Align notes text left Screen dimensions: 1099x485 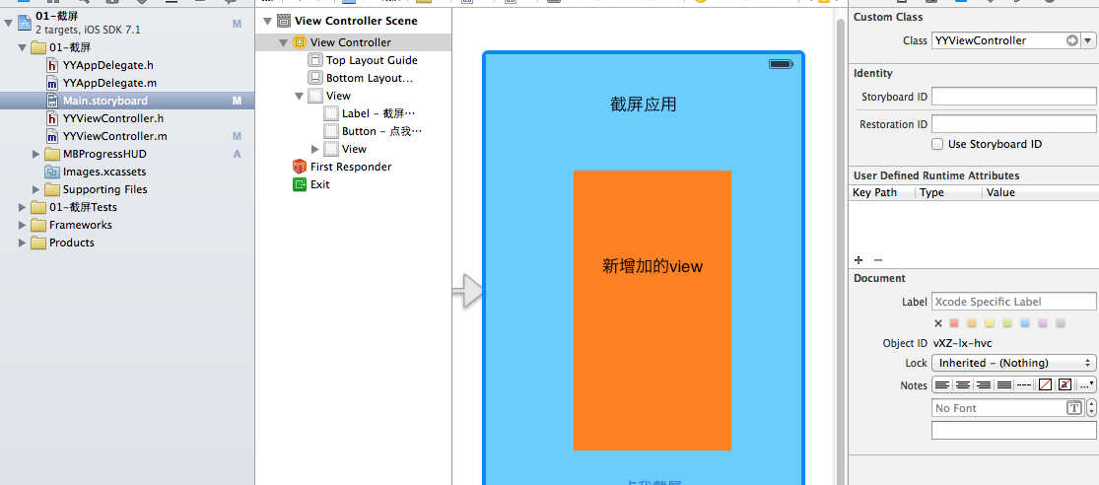(942, 384)
